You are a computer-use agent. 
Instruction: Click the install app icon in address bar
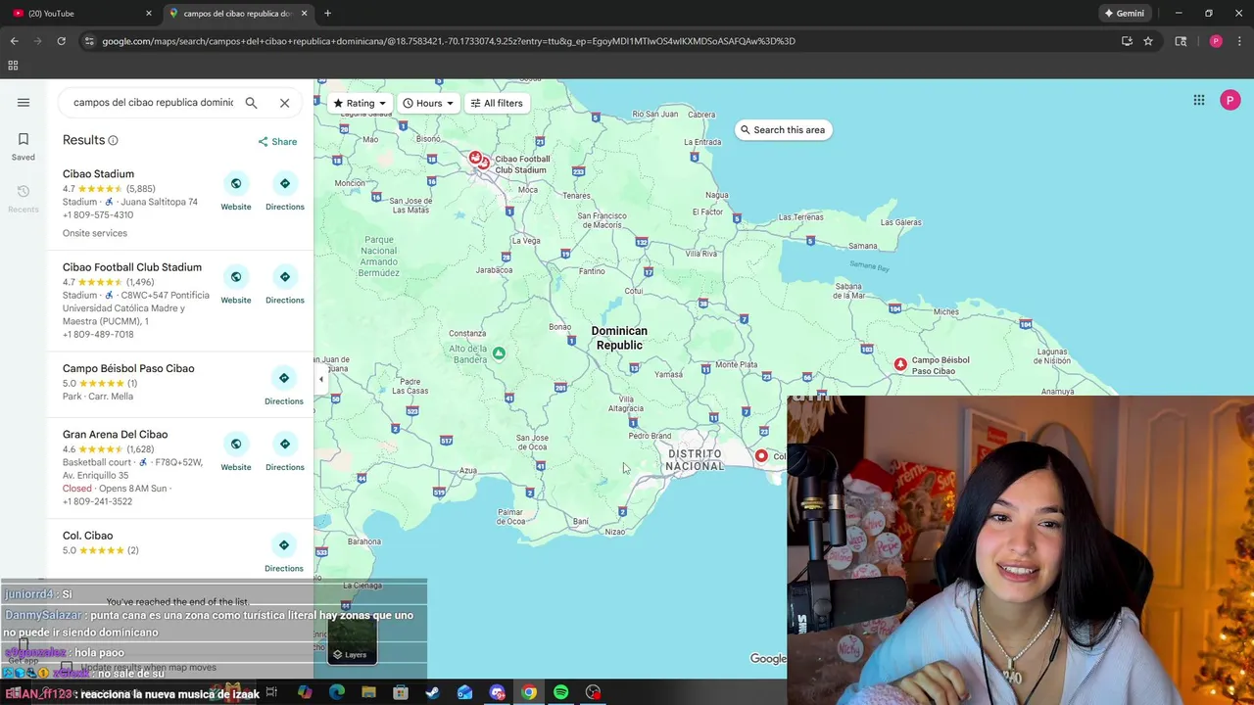pos(1127,41)
